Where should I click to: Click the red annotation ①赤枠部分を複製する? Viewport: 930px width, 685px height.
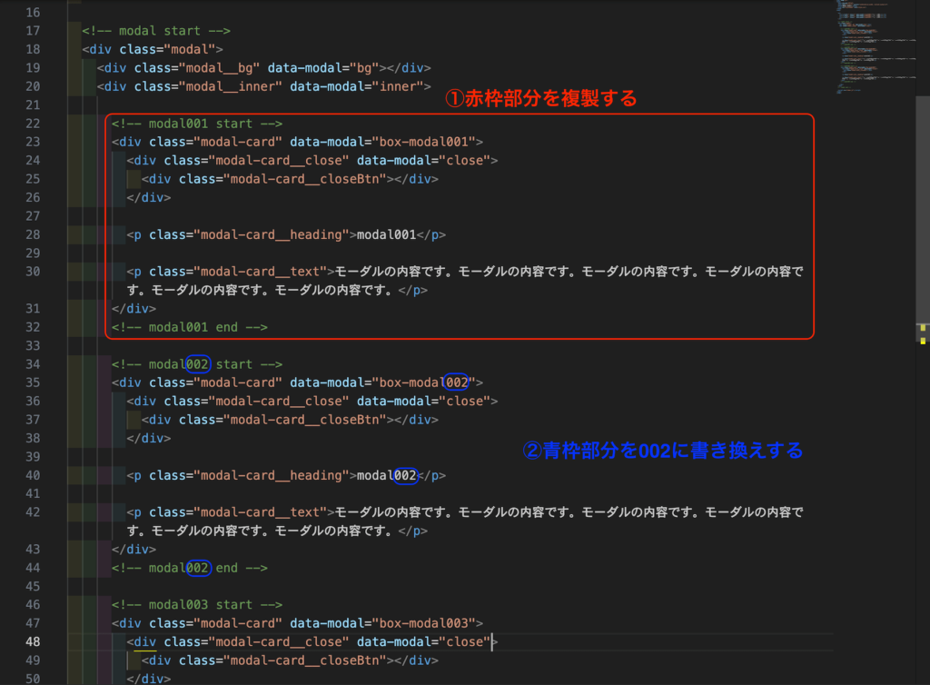pos(540,99)
